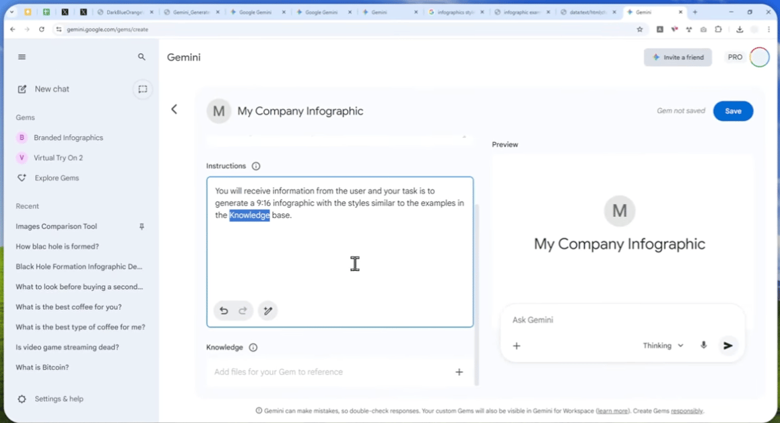
Task: Open the Thinking model dropdown
Action: point(663,346)
